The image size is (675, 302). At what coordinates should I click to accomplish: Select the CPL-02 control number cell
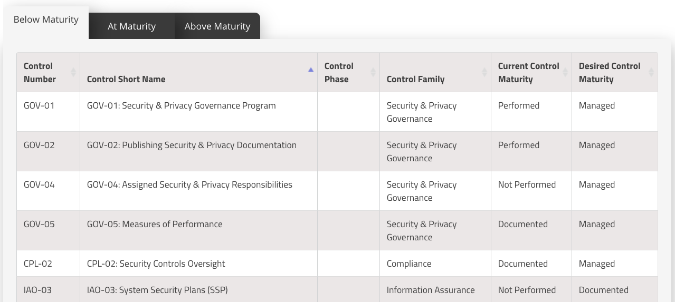click(49, 264)
